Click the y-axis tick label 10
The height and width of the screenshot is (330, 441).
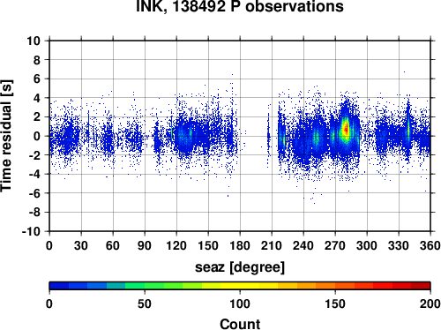point(34,41)
